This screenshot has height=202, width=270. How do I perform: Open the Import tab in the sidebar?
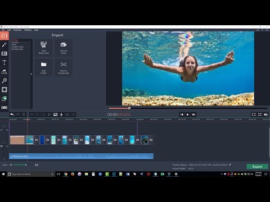[x=4, y=35]
